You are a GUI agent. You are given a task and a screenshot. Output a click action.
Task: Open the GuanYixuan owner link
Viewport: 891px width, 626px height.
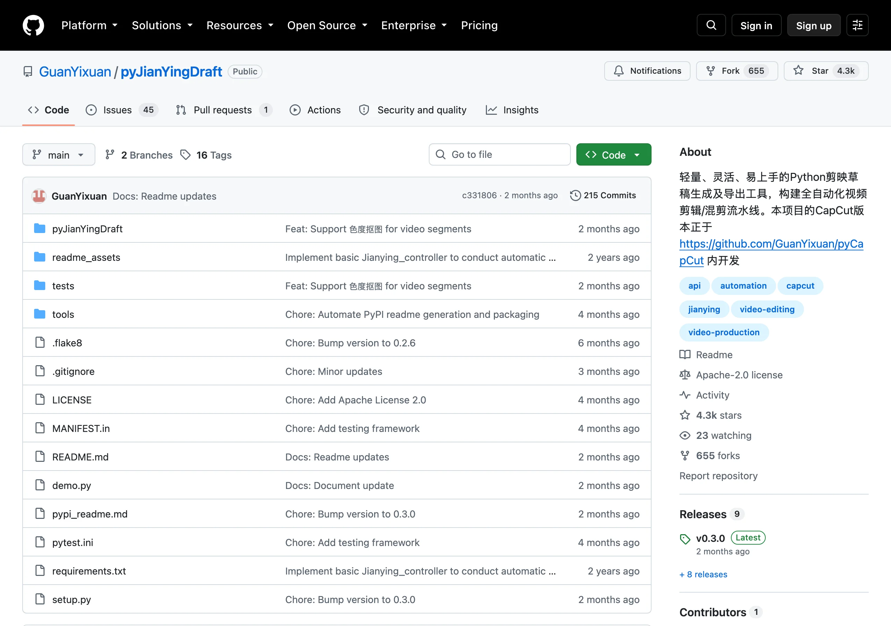[x=75, y=72]
